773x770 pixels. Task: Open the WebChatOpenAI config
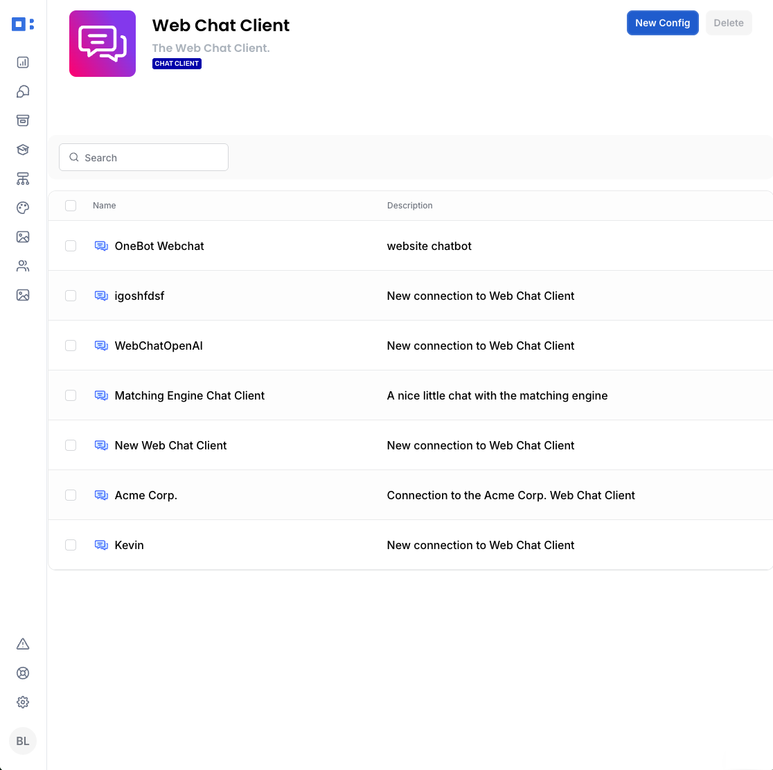pyautogui.click(x=159, y=346)
